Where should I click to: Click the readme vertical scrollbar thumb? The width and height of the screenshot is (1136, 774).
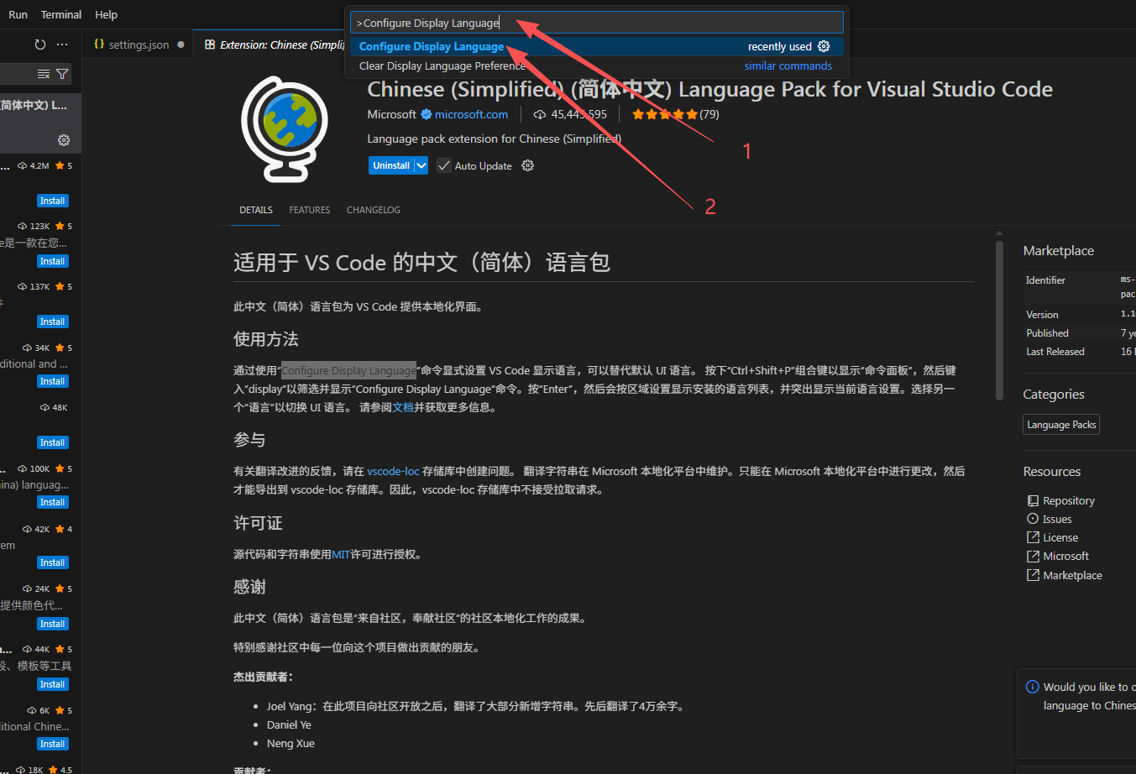999,320
